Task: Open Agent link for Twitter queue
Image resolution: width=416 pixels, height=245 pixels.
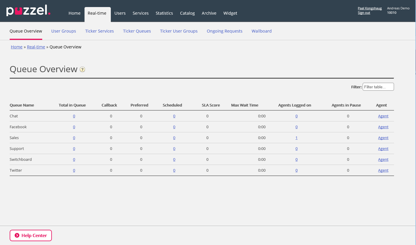Action: [x=383, y=170]
